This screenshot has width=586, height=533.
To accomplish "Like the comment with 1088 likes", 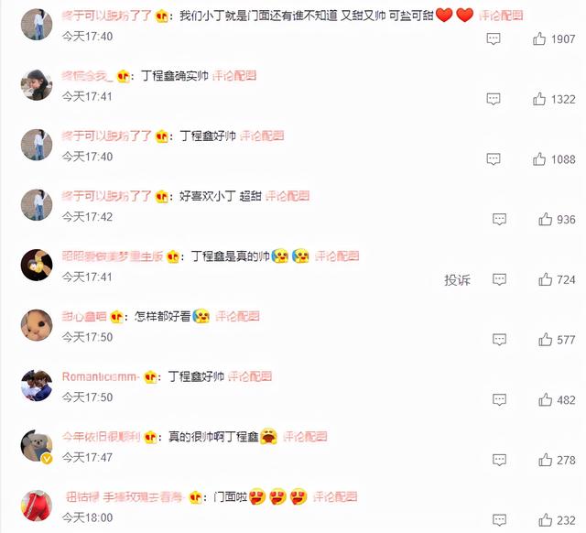I will tap(539, 158).
